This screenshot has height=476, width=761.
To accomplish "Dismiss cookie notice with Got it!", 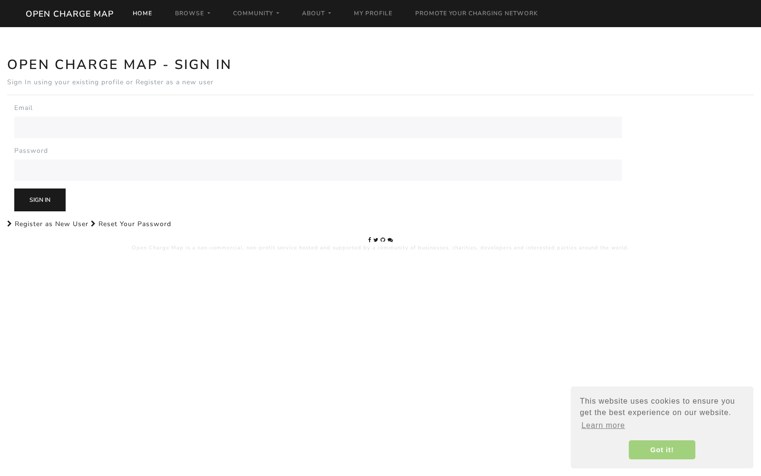I will pyautogui.click(x=662, y=450).
